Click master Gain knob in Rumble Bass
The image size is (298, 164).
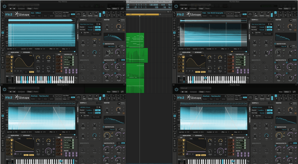pyautogui.click(x=290, y=26)
